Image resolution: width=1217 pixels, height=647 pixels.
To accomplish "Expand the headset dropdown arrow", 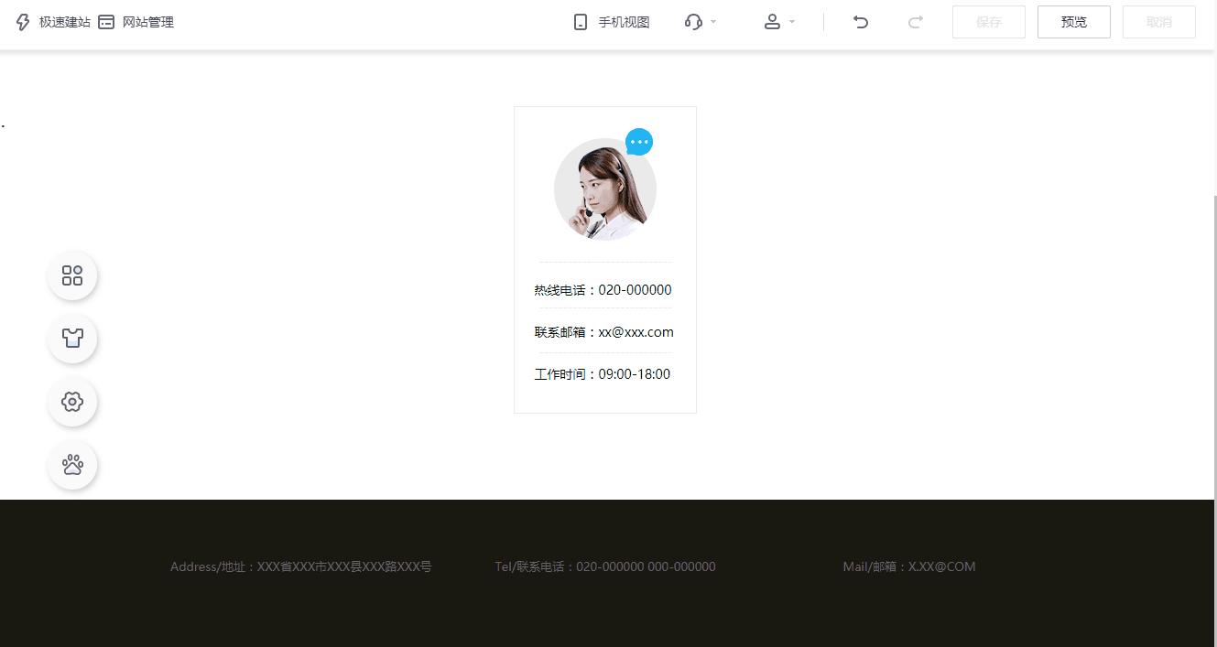I will pyautogui.click(x=713, y=22).
